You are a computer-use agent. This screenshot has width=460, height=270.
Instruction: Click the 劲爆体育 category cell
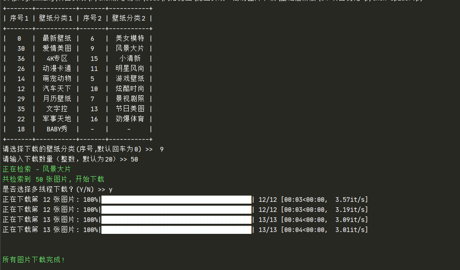coord(130,119)
